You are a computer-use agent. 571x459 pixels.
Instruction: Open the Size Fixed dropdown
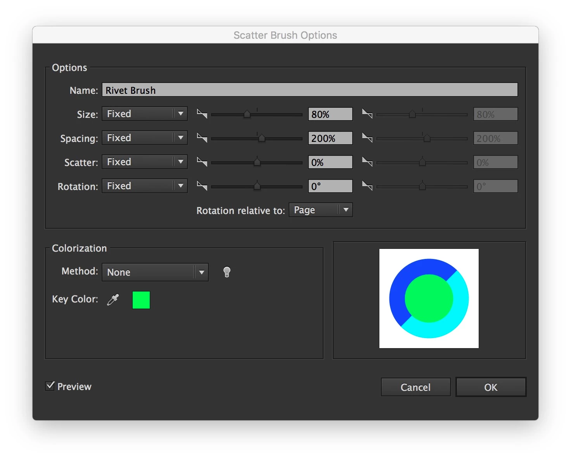coord(145,114)
